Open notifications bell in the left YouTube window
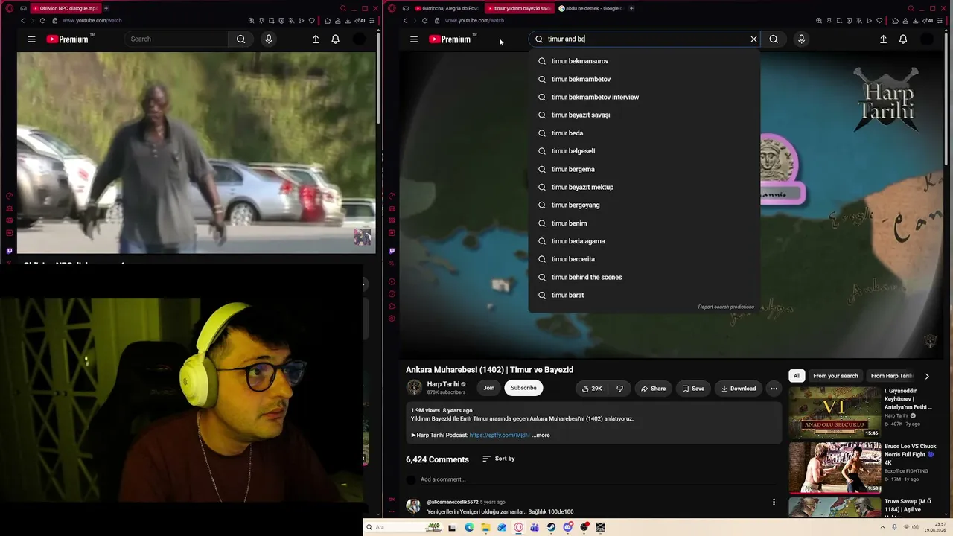The image size is (953, 536). 335,39
